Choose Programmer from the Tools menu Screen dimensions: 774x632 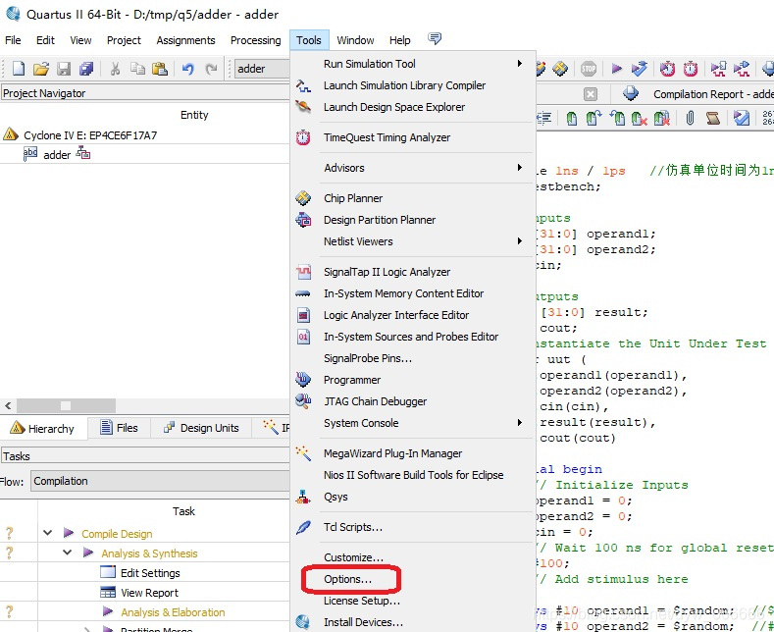pos(413,380)
